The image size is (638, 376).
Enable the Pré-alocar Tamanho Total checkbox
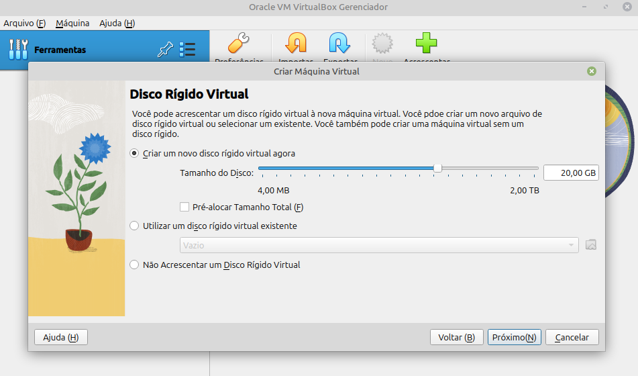185,207
